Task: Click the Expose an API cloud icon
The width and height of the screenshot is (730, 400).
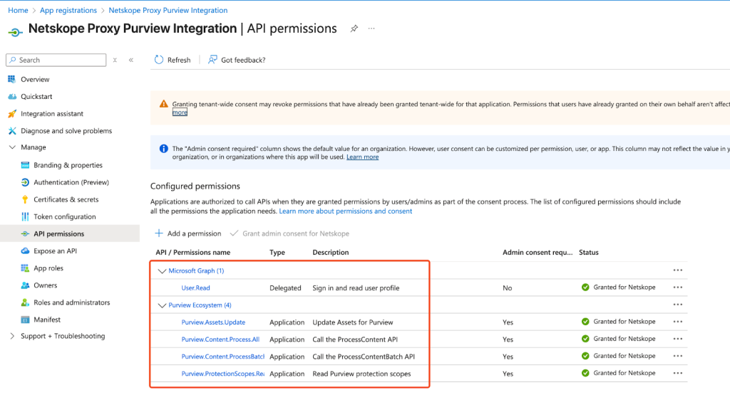Action: pos(25,251)
